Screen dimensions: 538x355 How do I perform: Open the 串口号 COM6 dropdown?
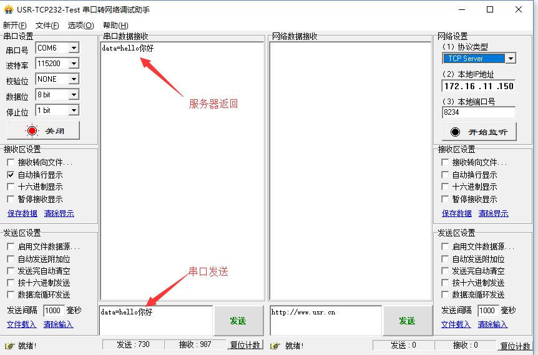point(74,48)
